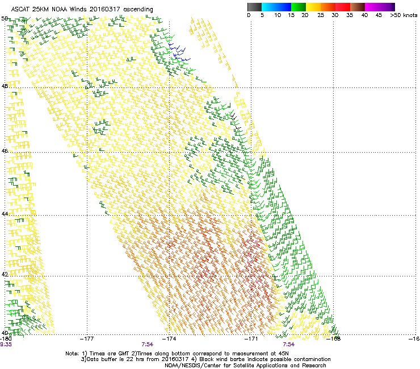420x369 pixels.
Task: Click the cyan 5-10 knots color swatch
Action: 268,7
